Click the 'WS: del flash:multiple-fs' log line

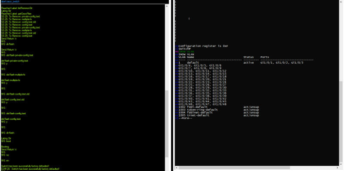[x=13, y=74]
